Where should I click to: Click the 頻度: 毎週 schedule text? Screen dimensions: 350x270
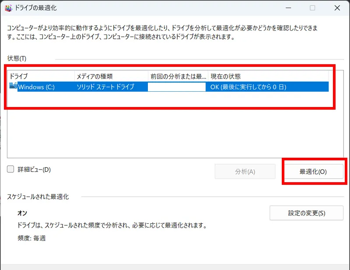click(31, 238)
